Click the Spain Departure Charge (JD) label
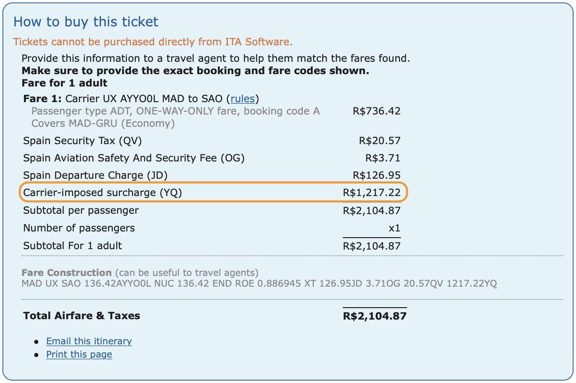The width and height of the screenshot is (576, 383). 95,175
